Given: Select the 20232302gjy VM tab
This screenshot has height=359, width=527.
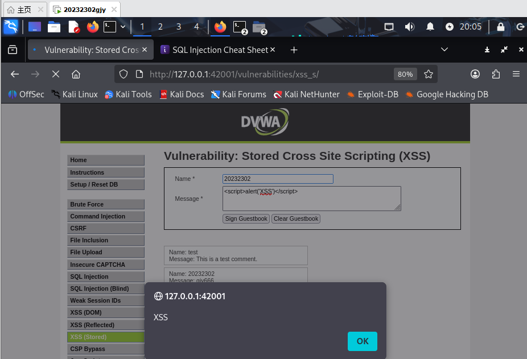Looking at the screenshot, I should [x=85, y=10].
